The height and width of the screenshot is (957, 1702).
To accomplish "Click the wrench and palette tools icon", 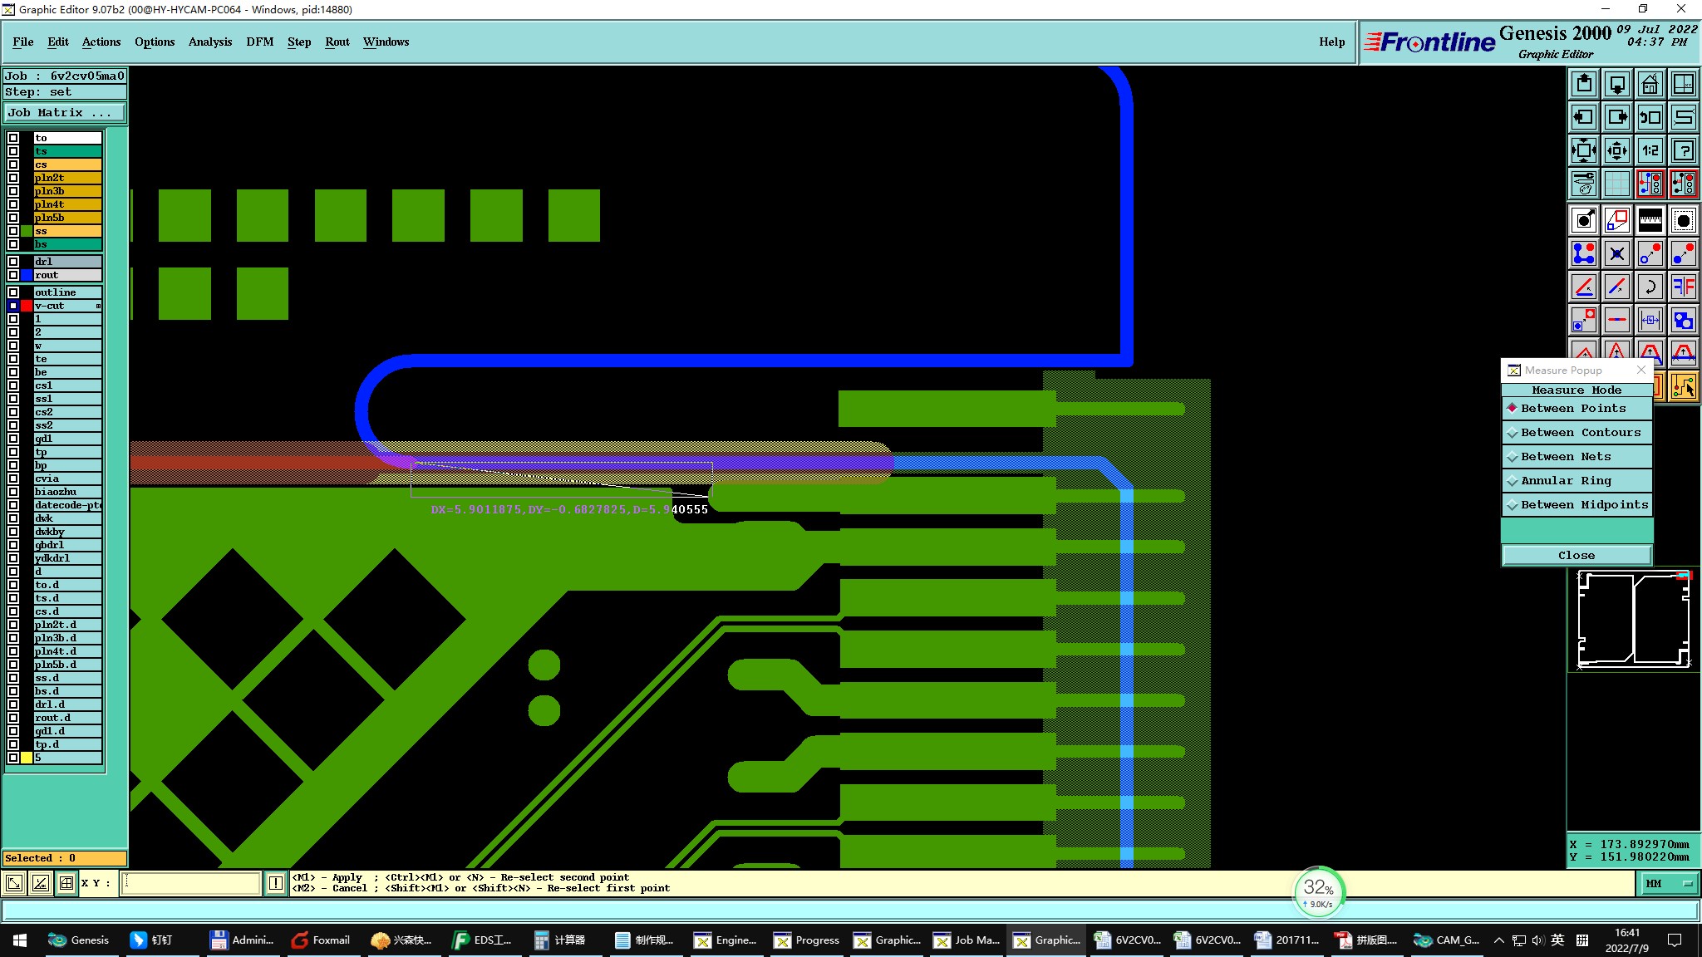I will 1584,184.
